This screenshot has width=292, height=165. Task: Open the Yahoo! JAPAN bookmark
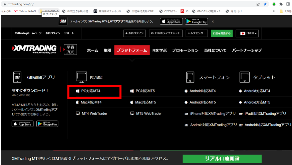tap(25, 11)
